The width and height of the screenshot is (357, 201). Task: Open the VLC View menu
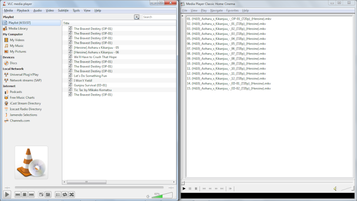coord(87,10)
